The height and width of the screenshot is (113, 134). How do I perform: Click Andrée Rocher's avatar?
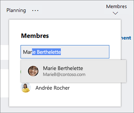(x=26, y=88)
